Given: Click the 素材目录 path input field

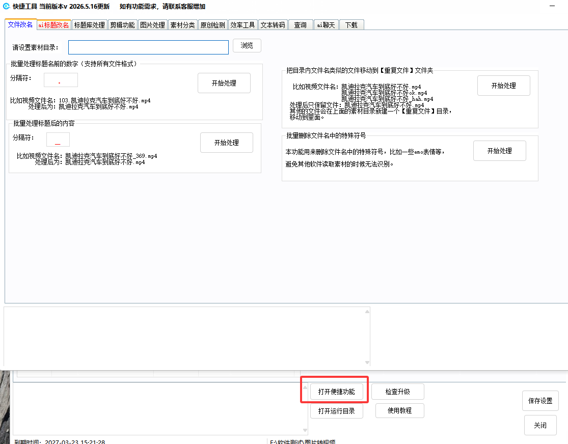Looking at the screenshot, I should tap(149, 47).
